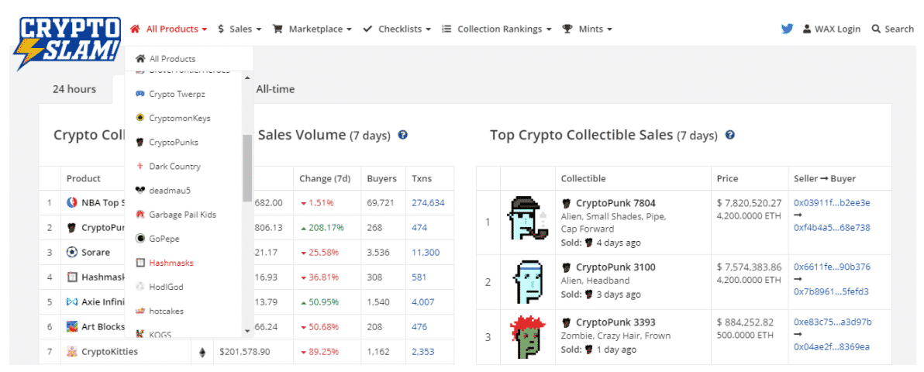Open the Search option
The height and width of the screenshot is (372, 924).
pyautogui.click(x=893, y=29)
